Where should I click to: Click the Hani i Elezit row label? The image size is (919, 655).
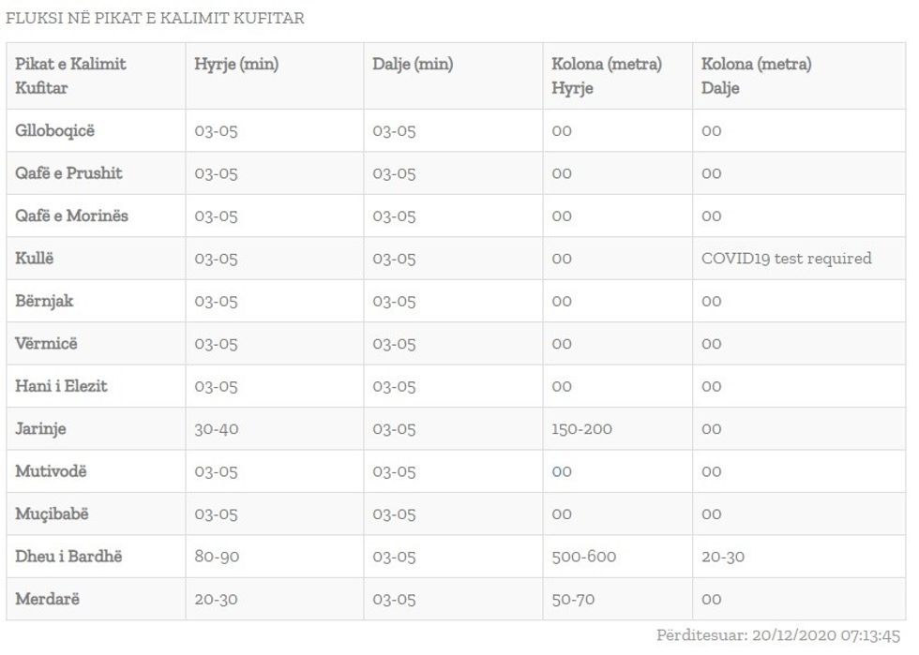coord(61,386)
